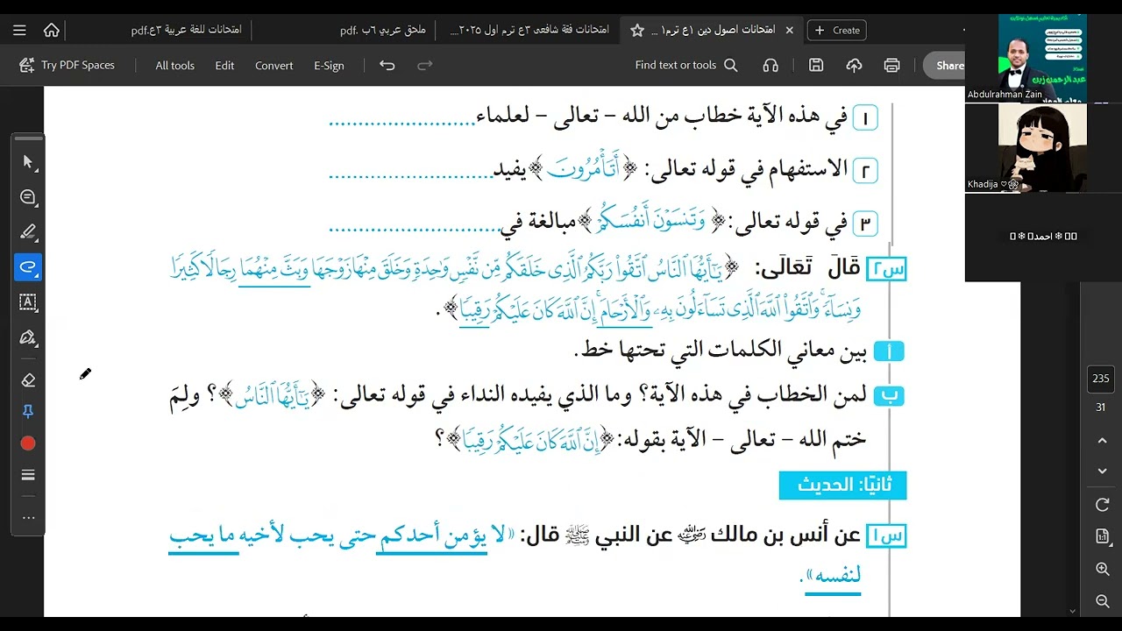1122x631 pixels.
Task: Click Find text or tools search field
Action: point(686,65)
